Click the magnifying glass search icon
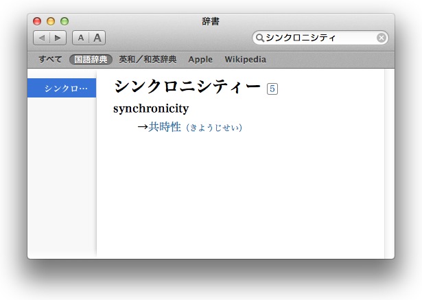 point(260,38)
